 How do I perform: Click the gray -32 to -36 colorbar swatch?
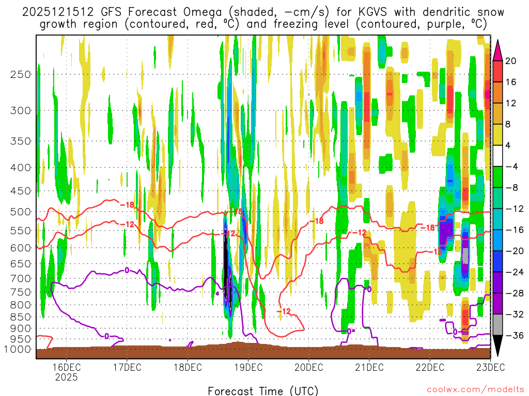497,325
